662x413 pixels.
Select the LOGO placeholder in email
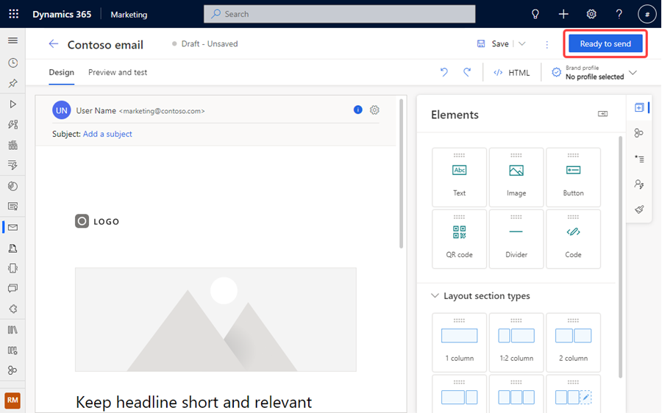click(x=97, y=221)
